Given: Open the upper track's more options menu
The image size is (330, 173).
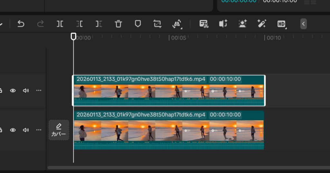Looking at the screenshot, I should (x=39, y=91).
